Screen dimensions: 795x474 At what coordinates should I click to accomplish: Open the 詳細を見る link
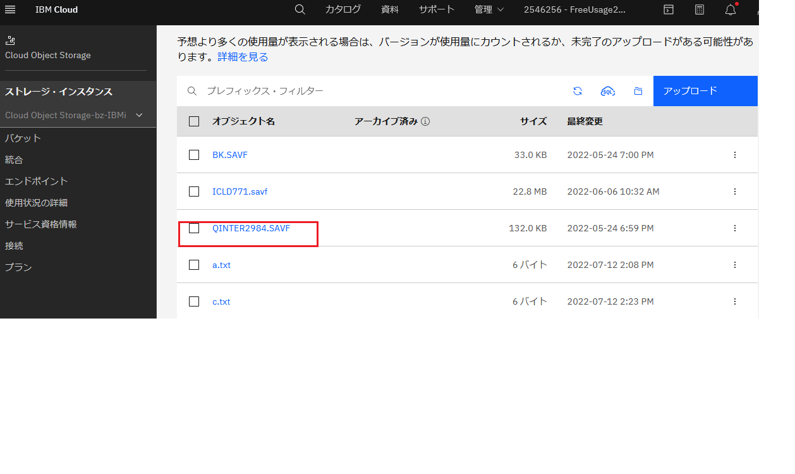(243, 56)
